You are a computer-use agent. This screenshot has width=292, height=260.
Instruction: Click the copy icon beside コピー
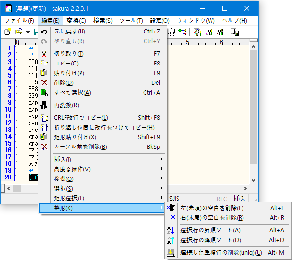[x=44, y=64]
